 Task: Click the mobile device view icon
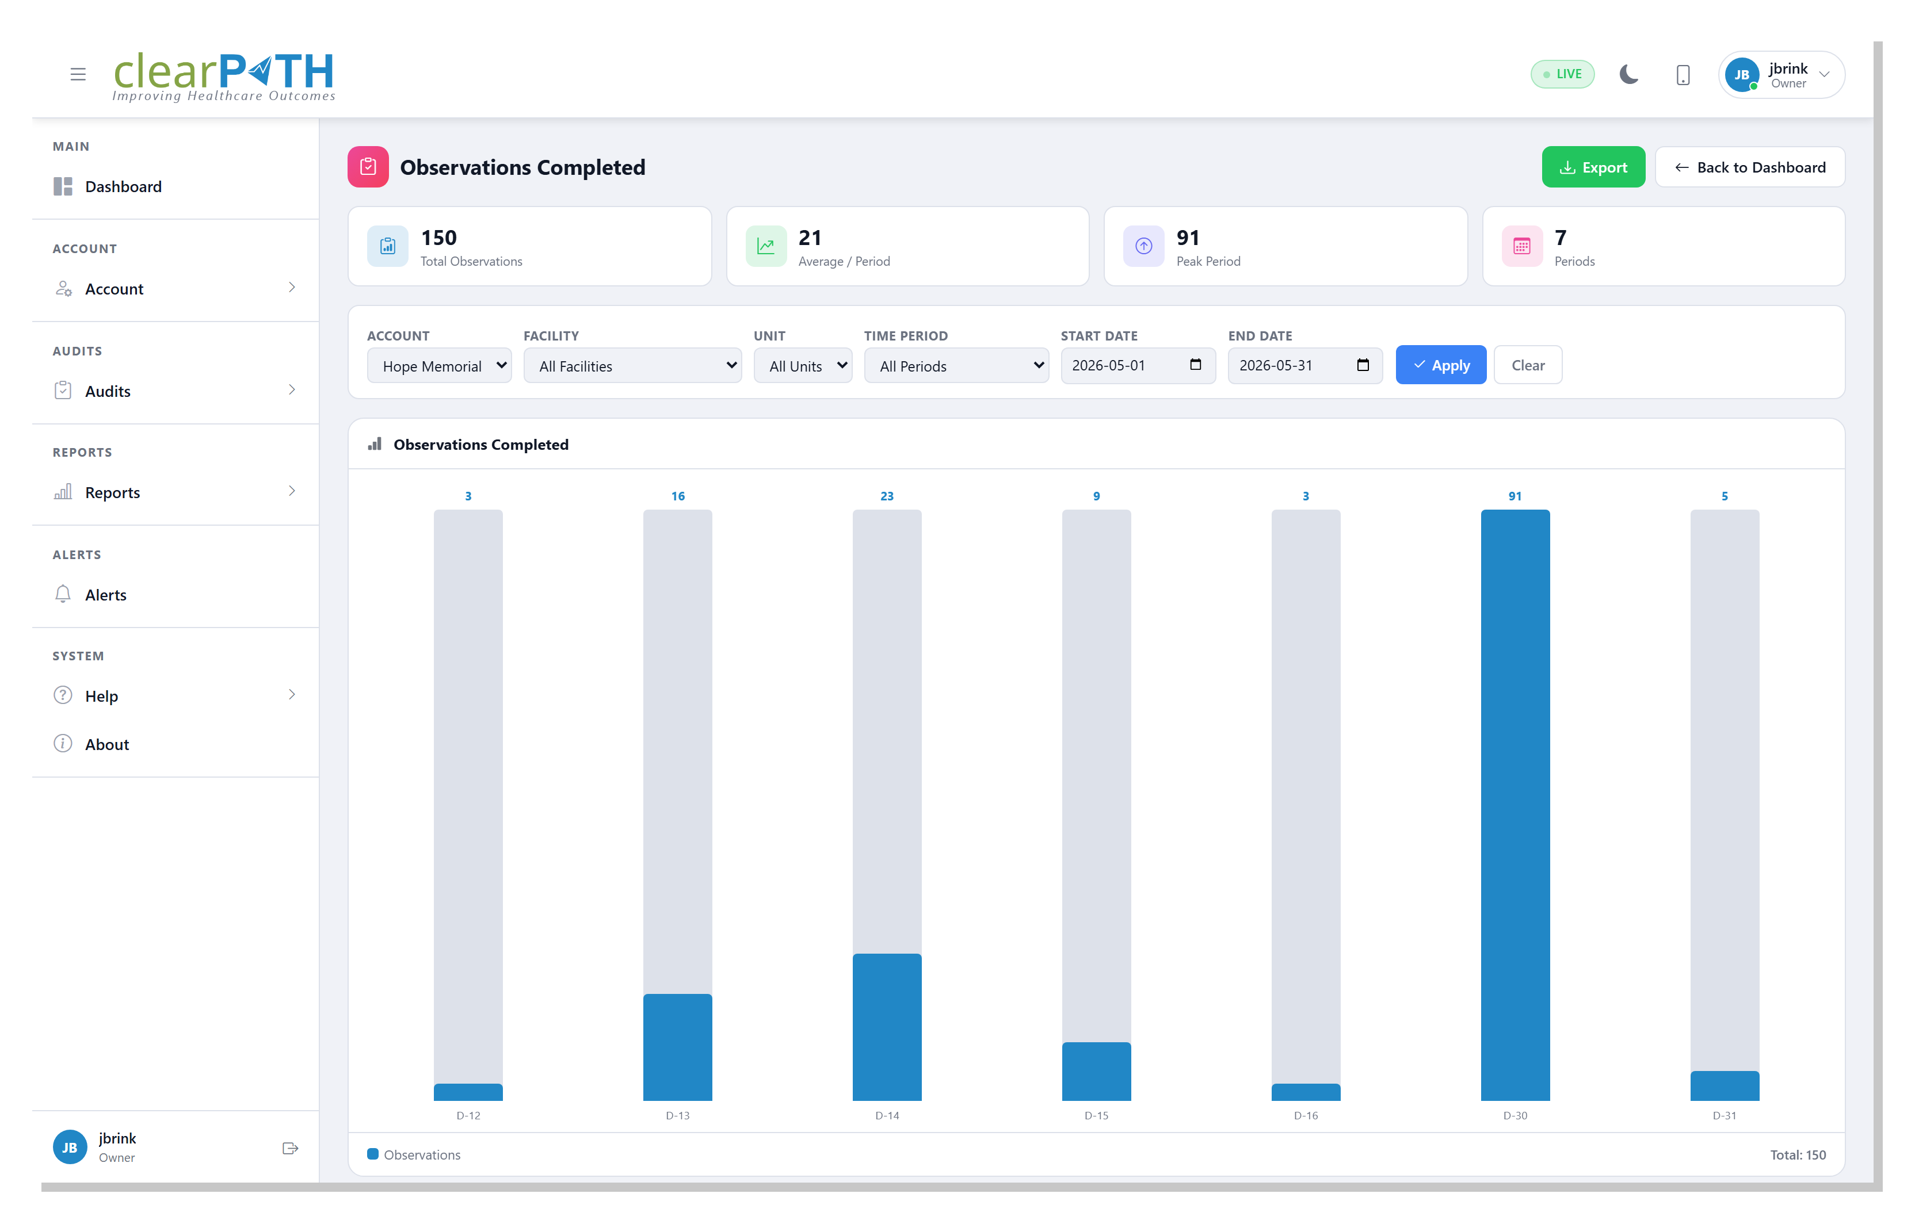(1683, 75)
